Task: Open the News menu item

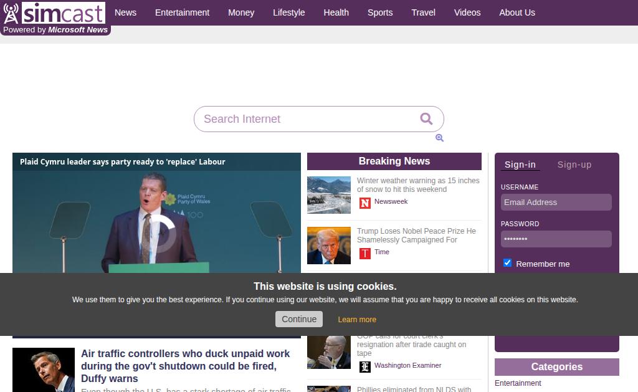Action: click(125, 12)
